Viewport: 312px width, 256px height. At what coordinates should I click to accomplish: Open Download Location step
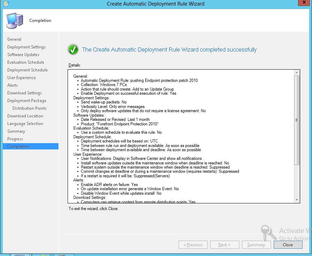coord(25,116)
